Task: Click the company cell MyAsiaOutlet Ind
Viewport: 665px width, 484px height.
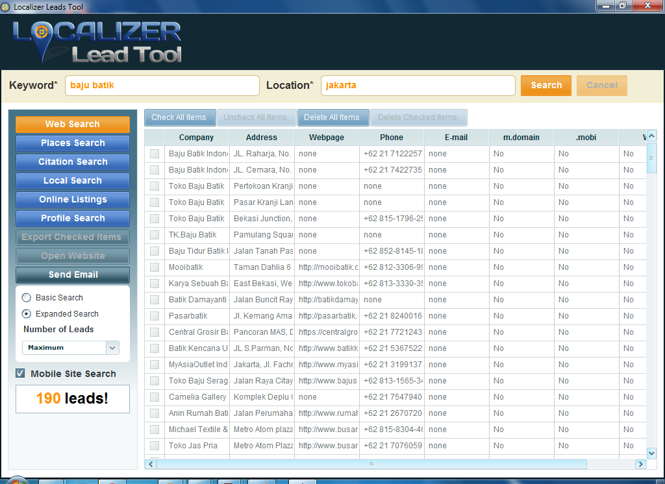Action: (197, 365)
